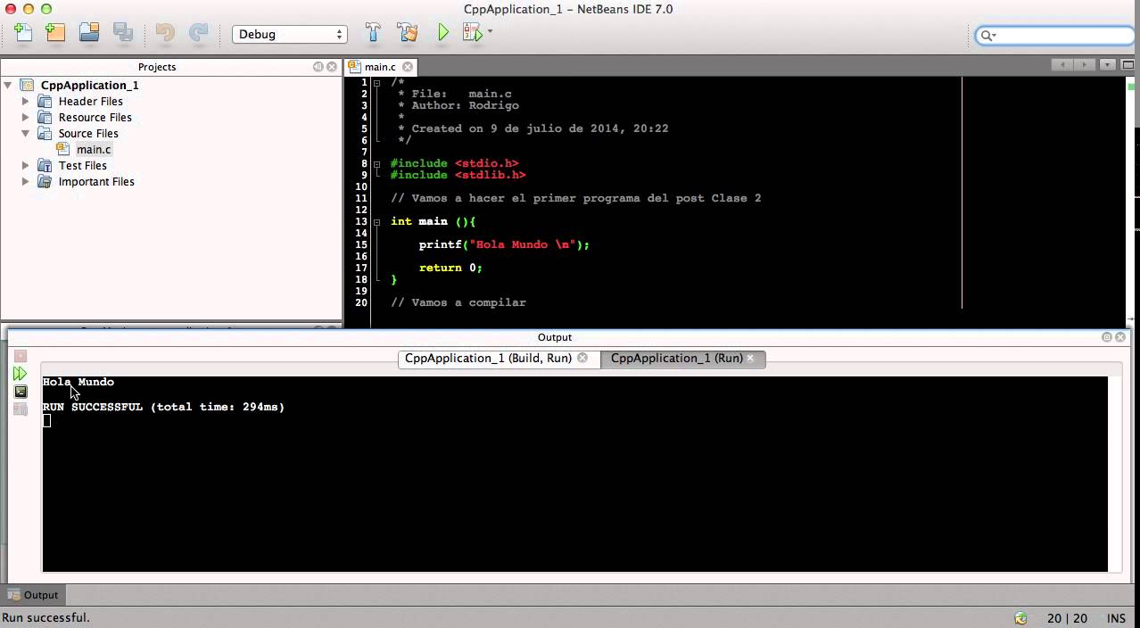Click the New Project toolbar icon
Image resolution: width=1140 pixels, height=628 pixels.
click(55, 33)
